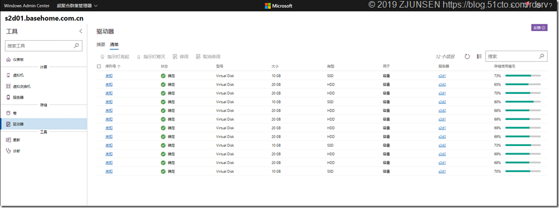This screenshot has width=559, height=208.
Task: Click the 65% storage usage bar
Action: coord(523,84)
